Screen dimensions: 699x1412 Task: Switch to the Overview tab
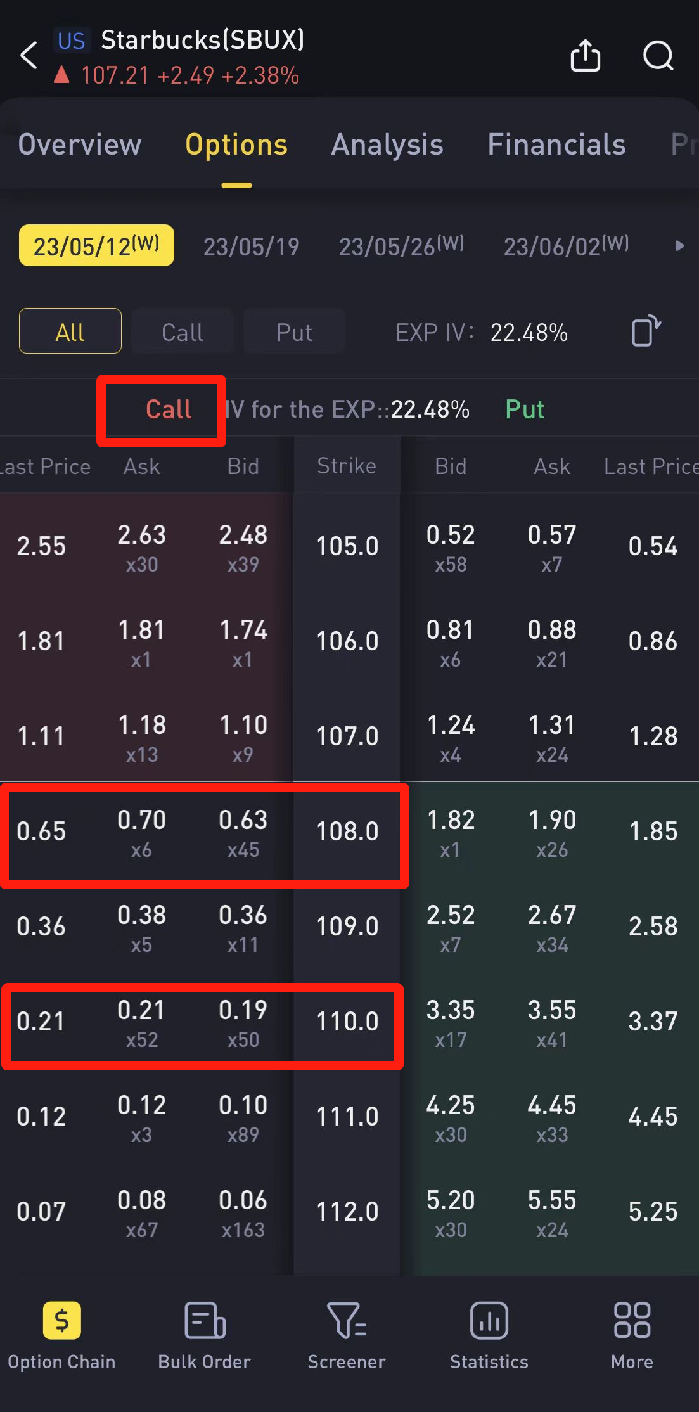point(80,145)
